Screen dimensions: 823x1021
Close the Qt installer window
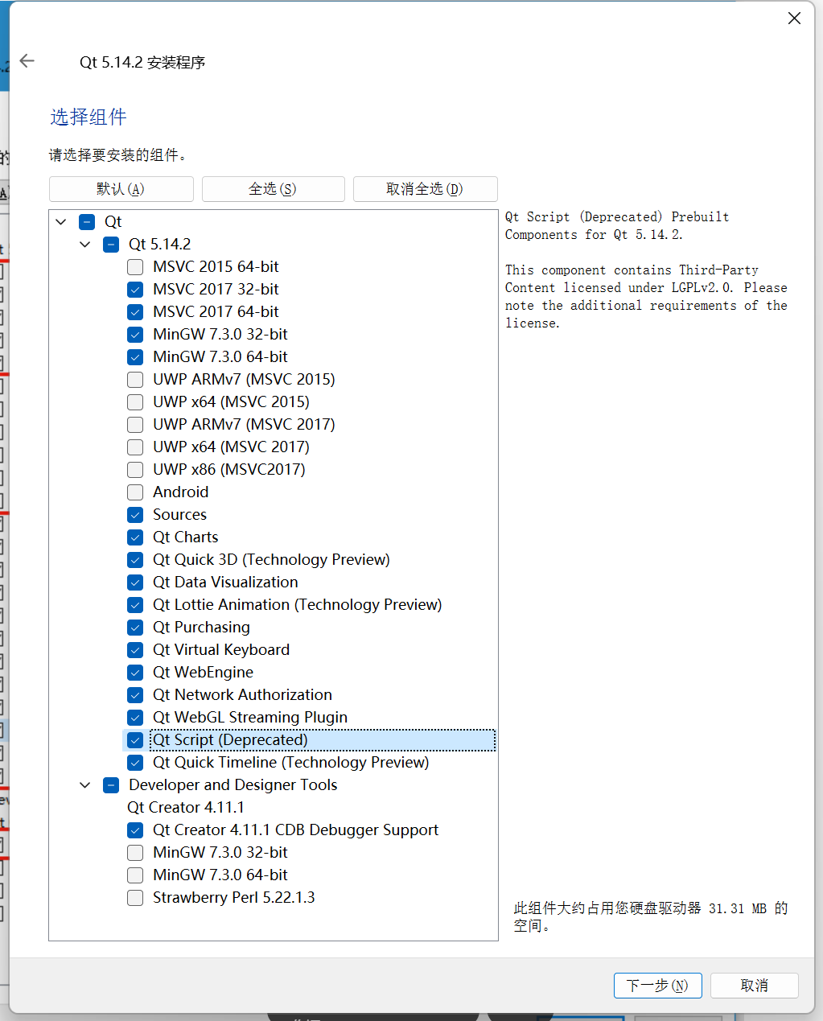coord(794,18)
